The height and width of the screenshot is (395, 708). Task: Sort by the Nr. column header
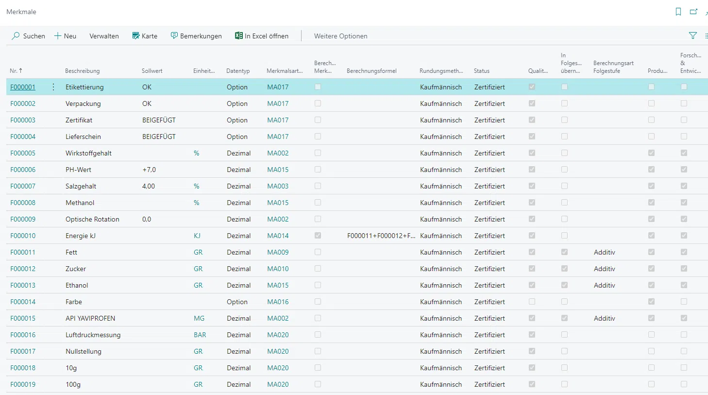coord(16,71)
